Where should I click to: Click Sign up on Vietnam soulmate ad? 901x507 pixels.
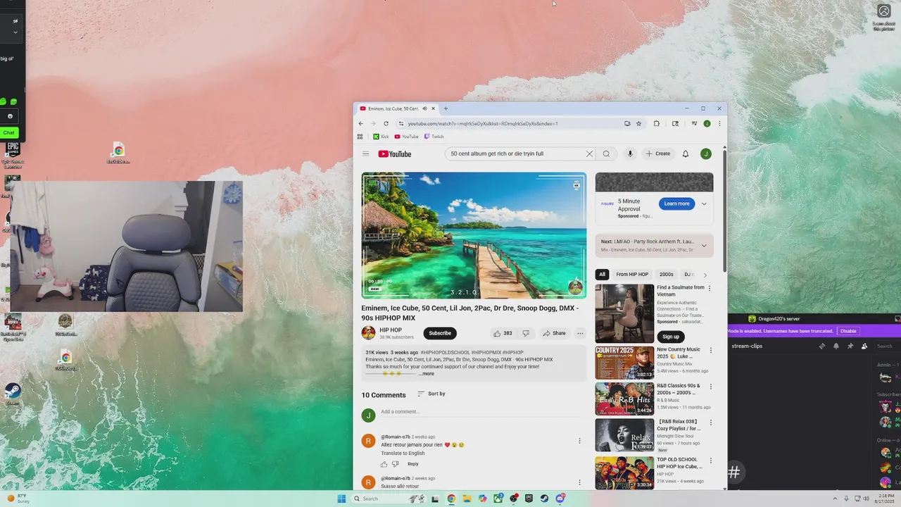(671, 337)
